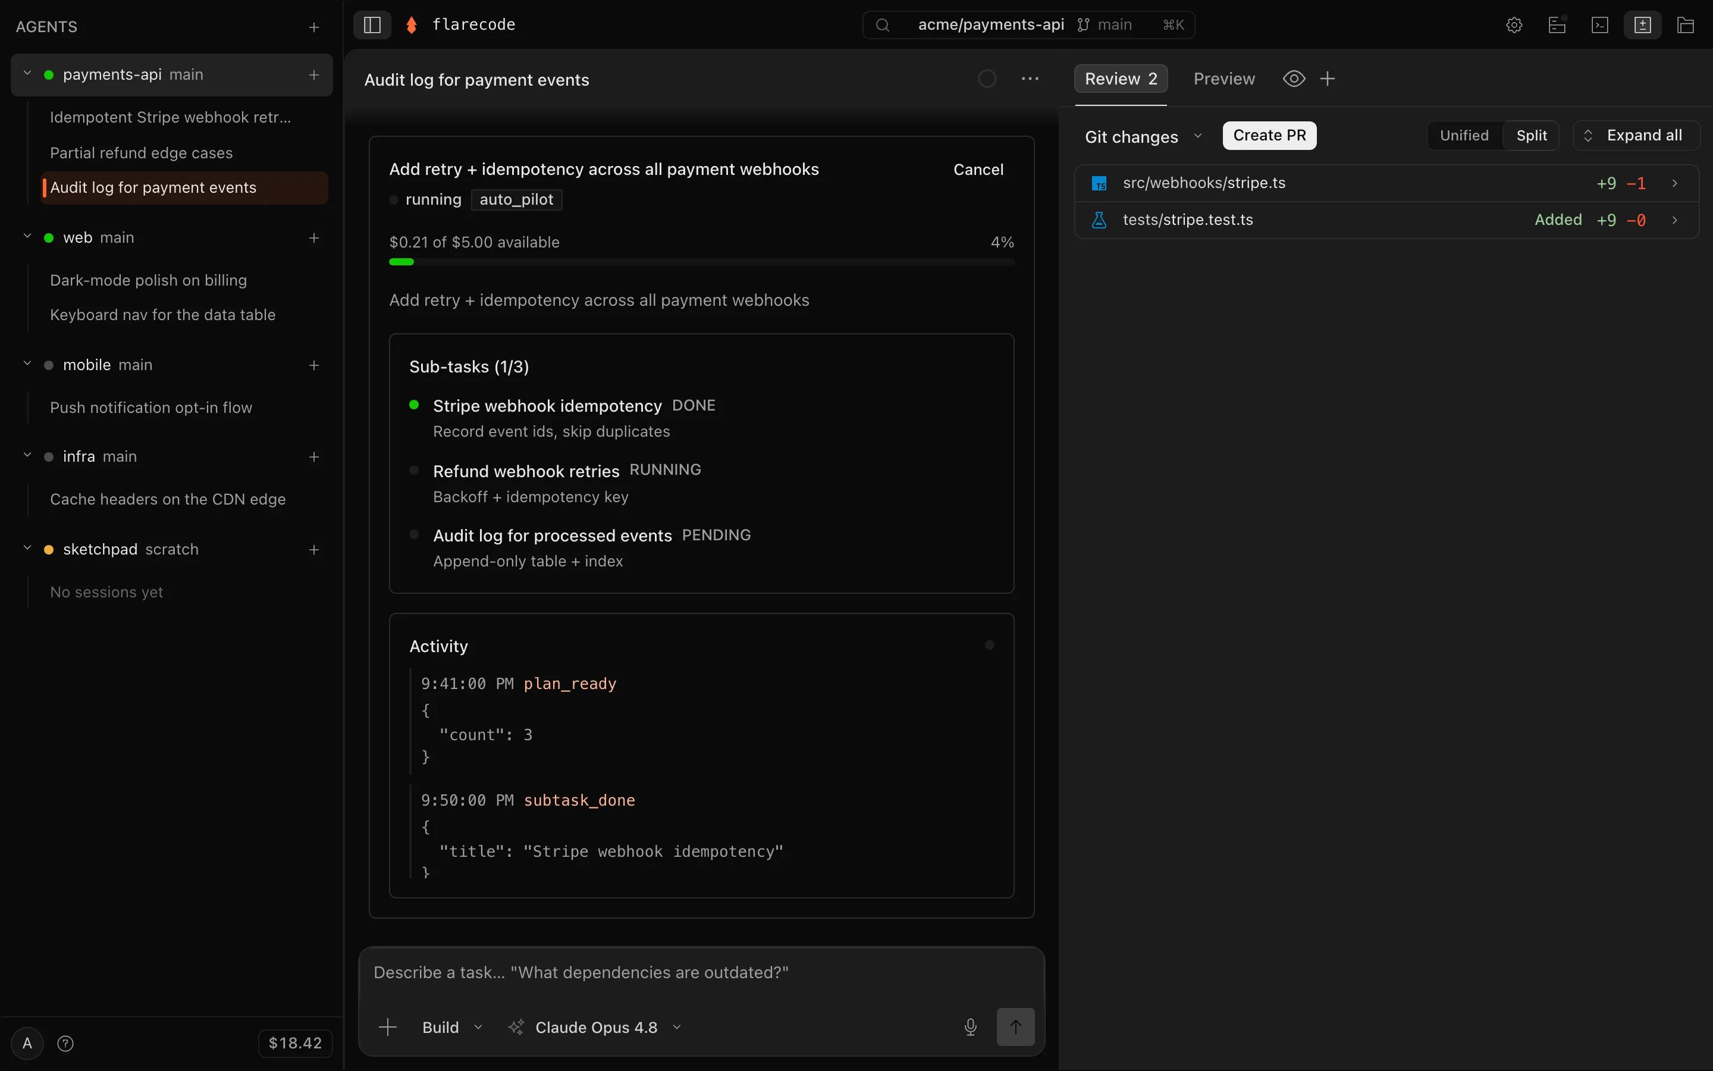1713x1071 pixels.
Task: Click the budget usage progress bar
Action: tap(701, 262)
